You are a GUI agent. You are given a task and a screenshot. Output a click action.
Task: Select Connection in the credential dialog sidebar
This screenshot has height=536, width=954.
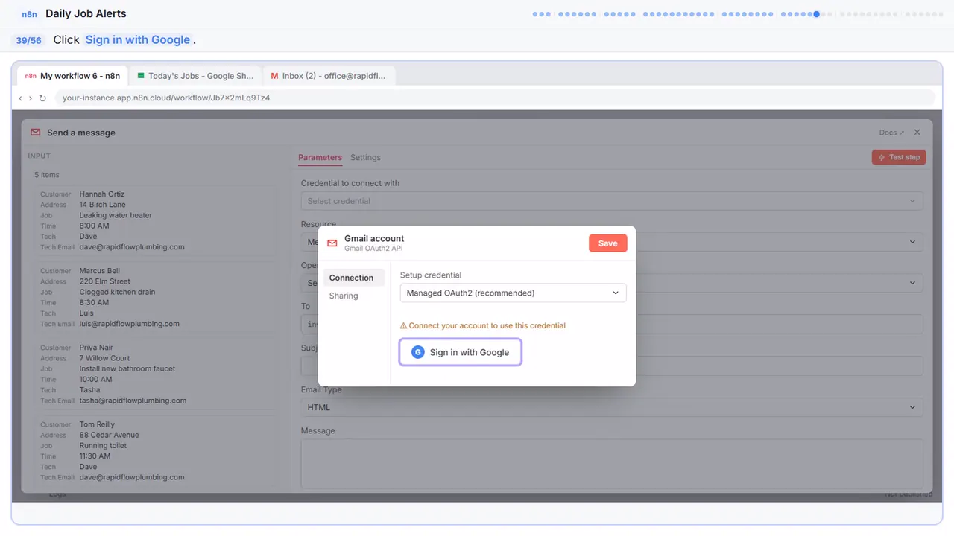(354, 278)
